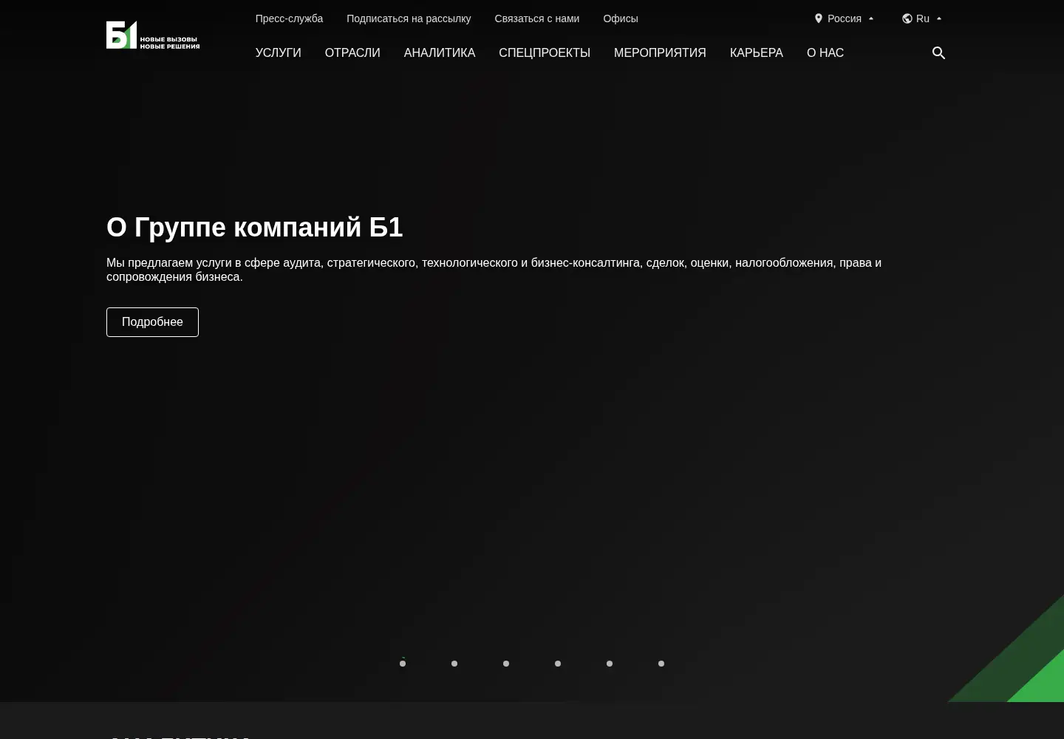Click the Подробнее button
The height and width of the screenshot is (739, 1064).
pyautogui.click(x=152, y=322)
